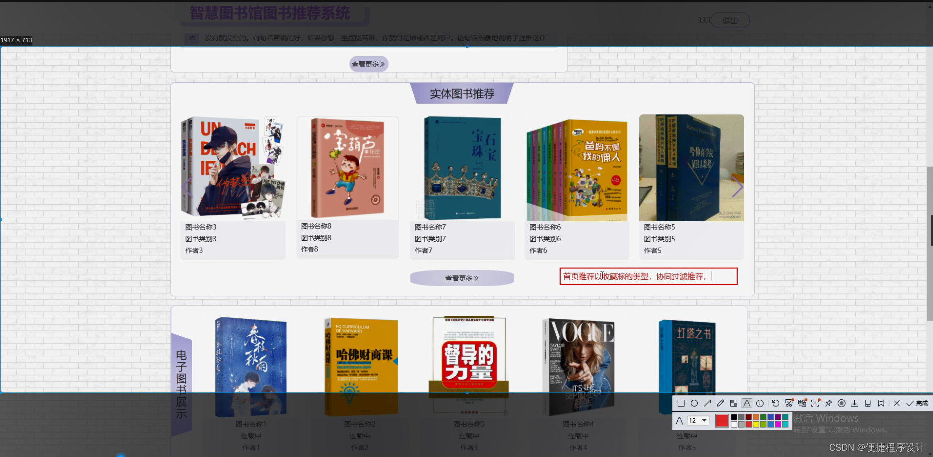
Task: Open the 灯塔之书 e-book cover
Action: [687, 367]
